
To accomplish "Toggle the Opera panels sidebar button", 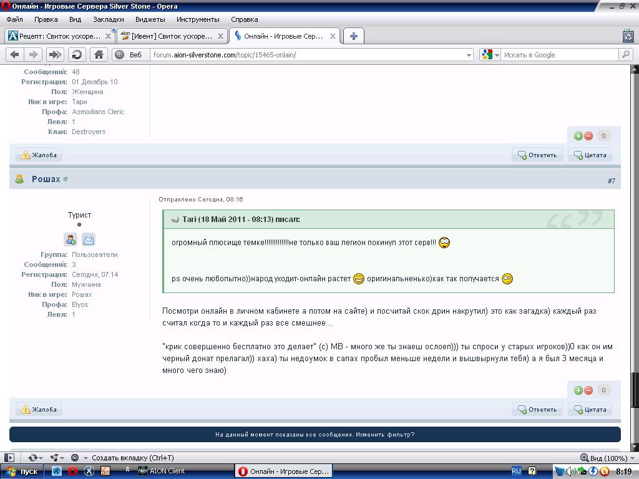I will tap(9, 458).
